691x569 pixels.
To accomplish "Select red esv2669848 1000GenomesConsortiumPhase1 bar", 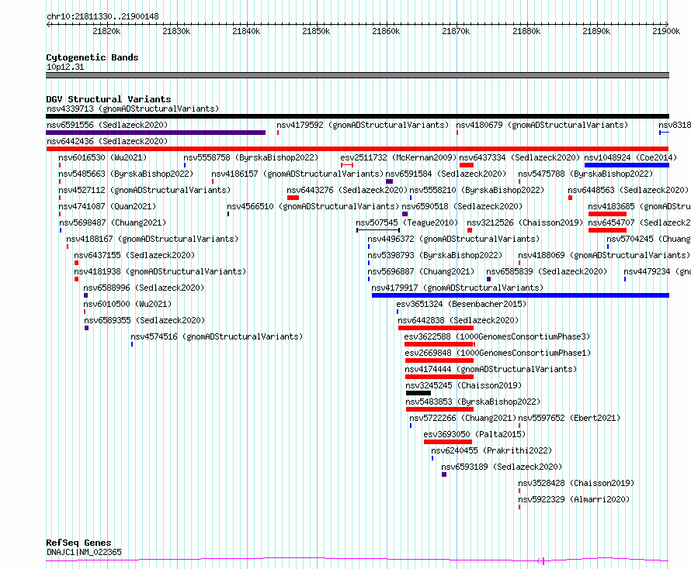I will pyautogui.click(x=439, y=360).
